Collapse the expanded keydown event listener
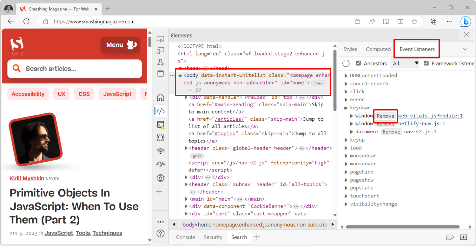476x246 pixels. [x=346, y=108]
